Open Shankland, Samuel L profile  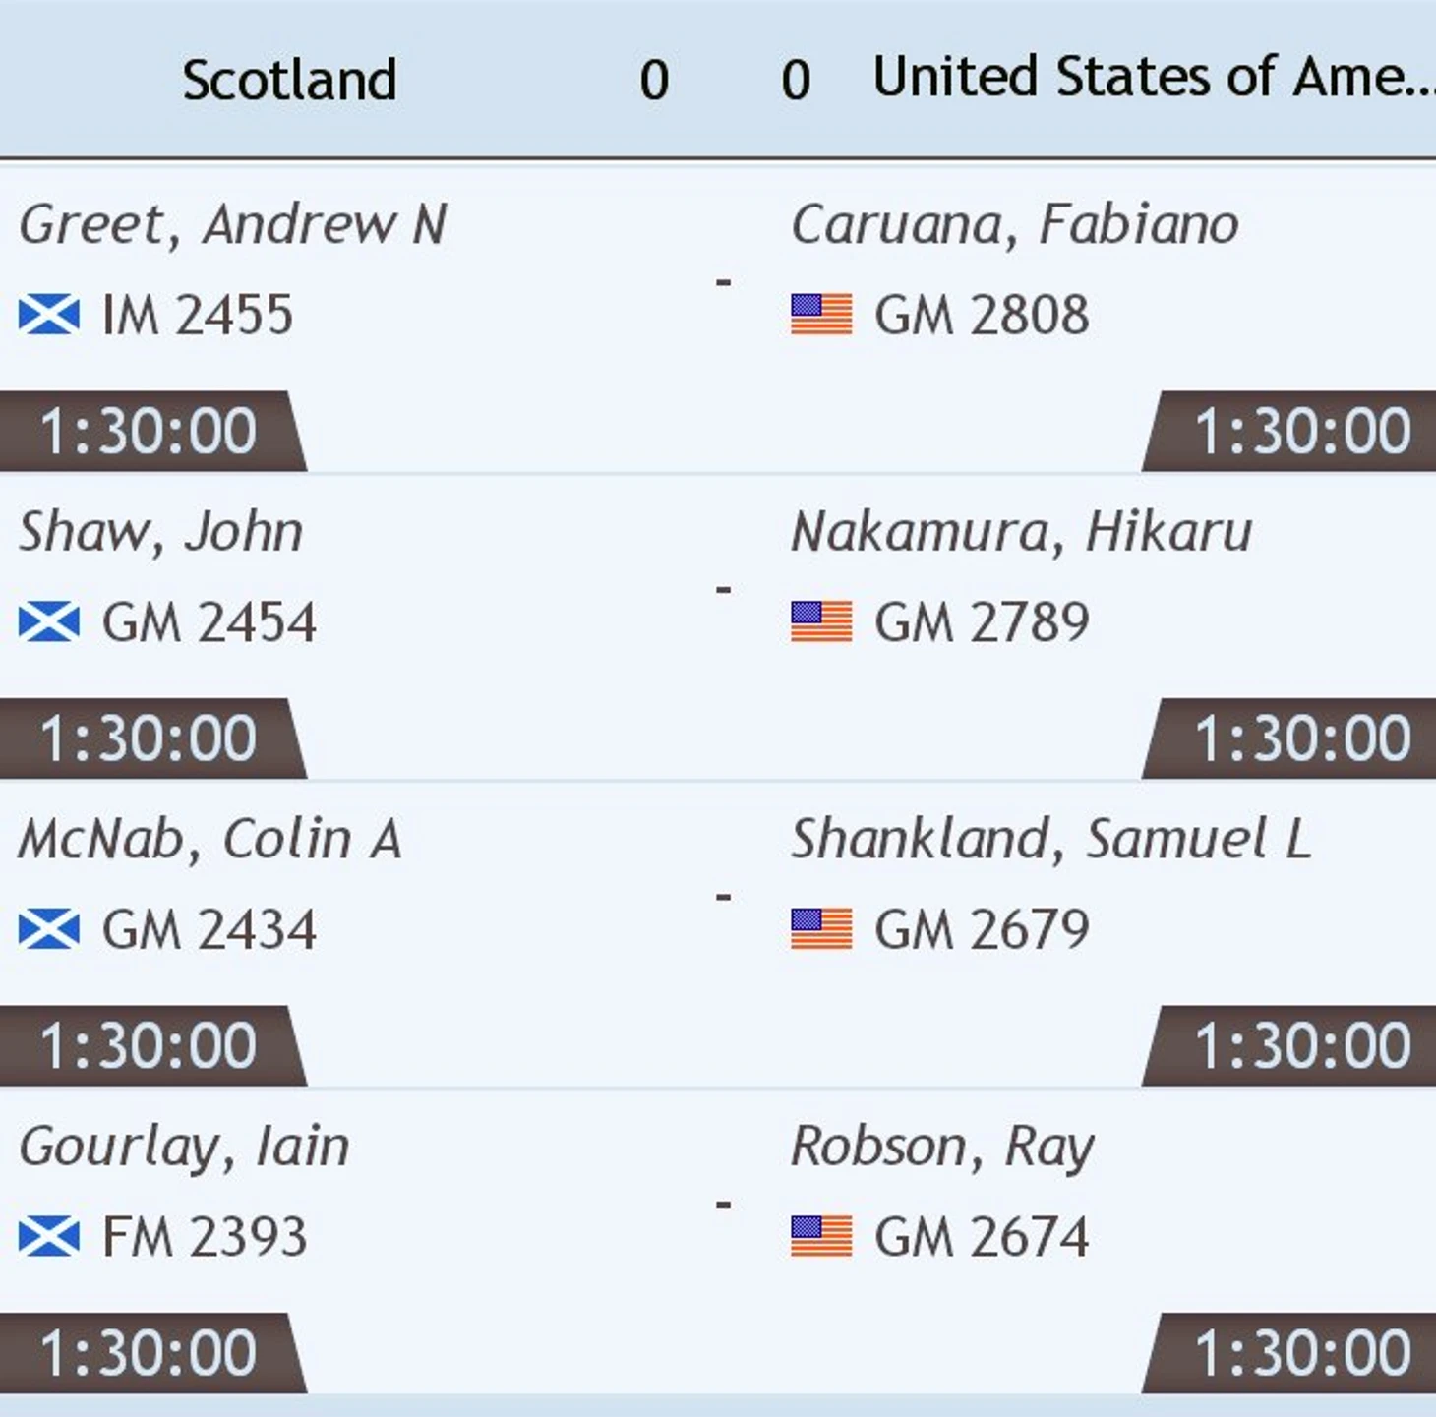pyautogui.click(x=1050, y=839)
